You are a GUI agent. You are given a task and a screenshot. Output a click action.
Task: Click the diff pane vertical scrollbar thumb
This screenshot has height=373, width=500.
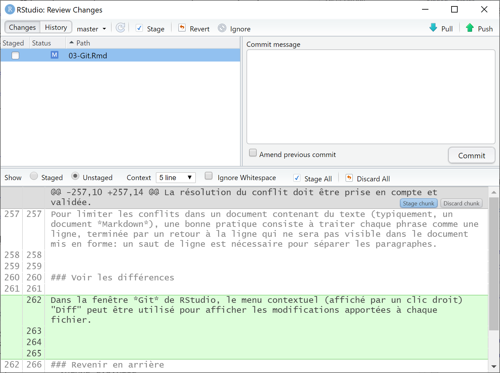click(494, 264)
